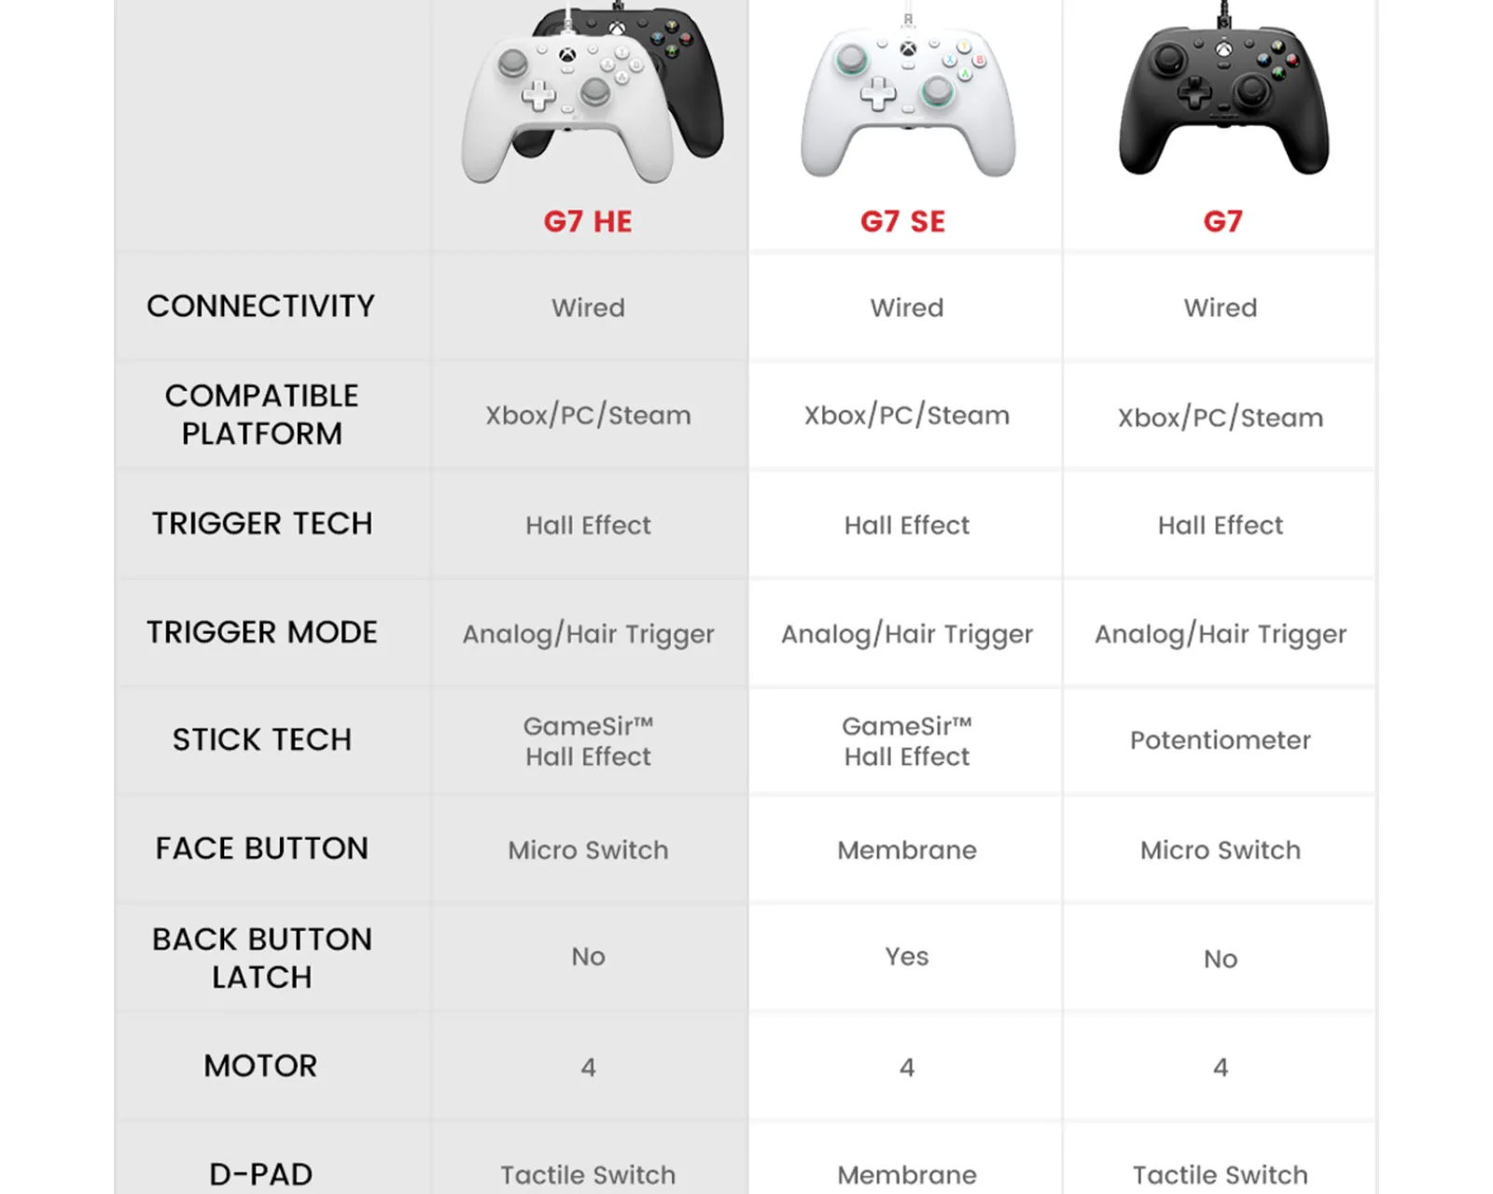1493x1194 pixels.
Task: Click the Potentiometer stick tech cell
Action: tap(1221, 741)
